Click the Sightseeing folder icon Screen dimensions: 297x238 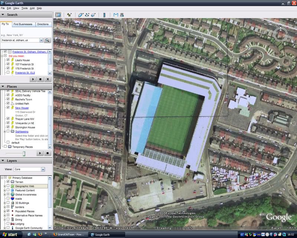coord(13,131)
